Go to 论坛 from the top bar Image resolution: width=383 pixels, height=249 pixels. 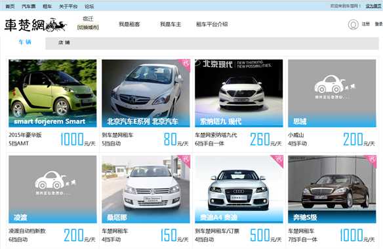tap(89, 7)
